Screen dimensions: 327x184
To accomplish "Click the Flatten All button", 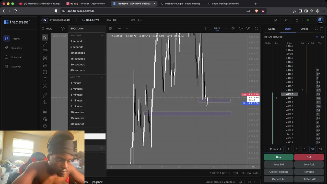I will coord(309,179).
